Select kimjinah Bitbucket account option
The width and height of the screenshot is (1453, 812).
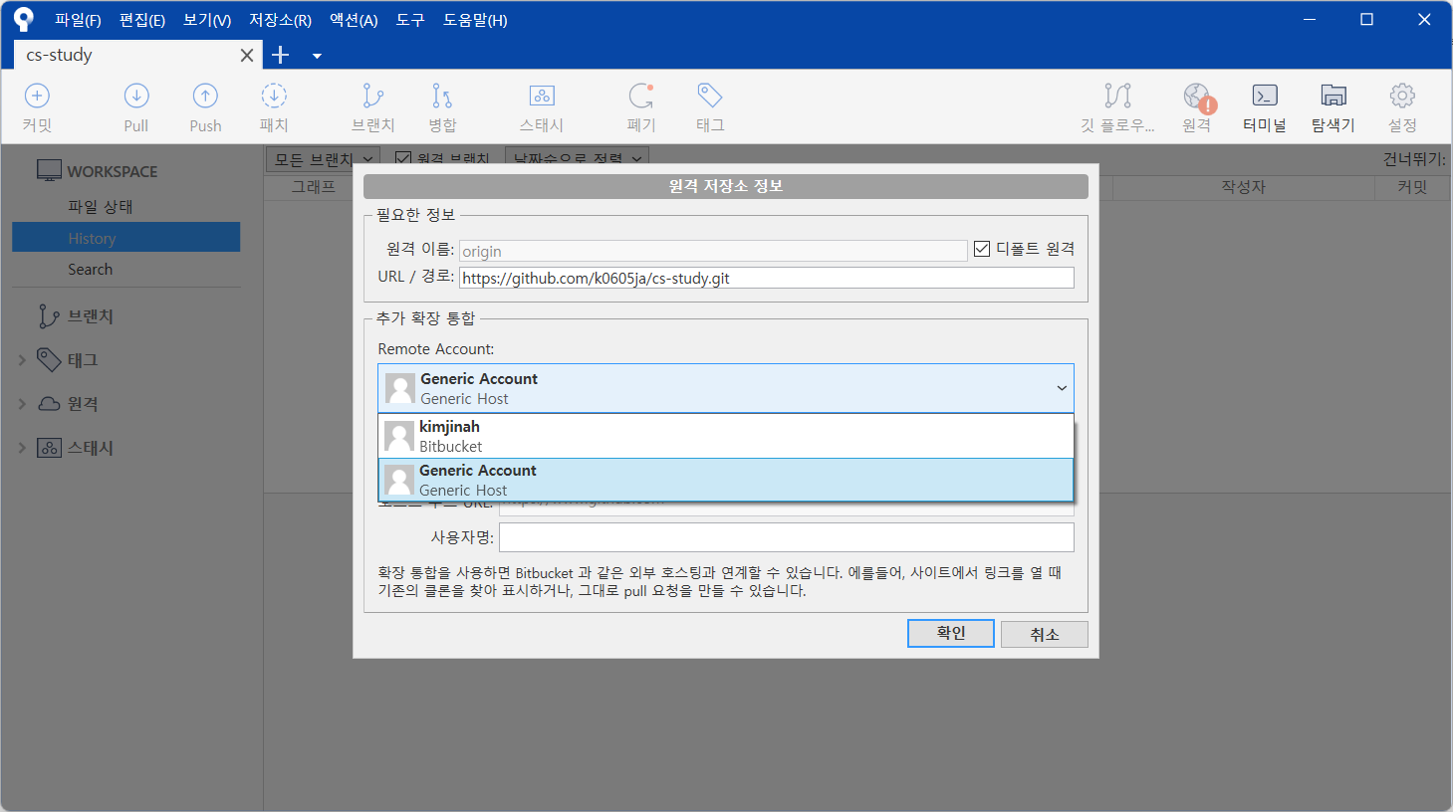pyautogui.click(x=726, y=436)
